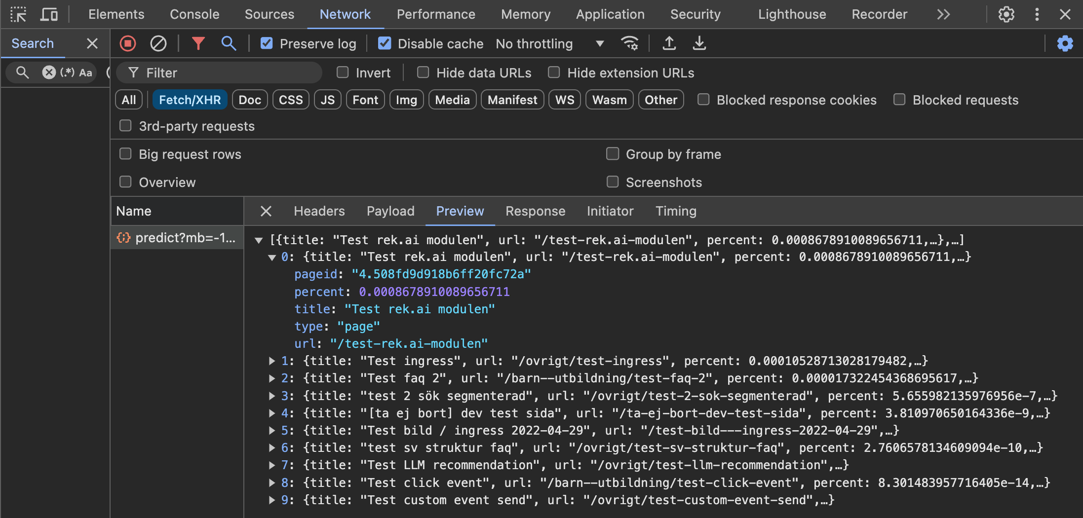This screenshot has width=1083, height=518.
Task: Clear the network log
Action: [x=158, y=43]
